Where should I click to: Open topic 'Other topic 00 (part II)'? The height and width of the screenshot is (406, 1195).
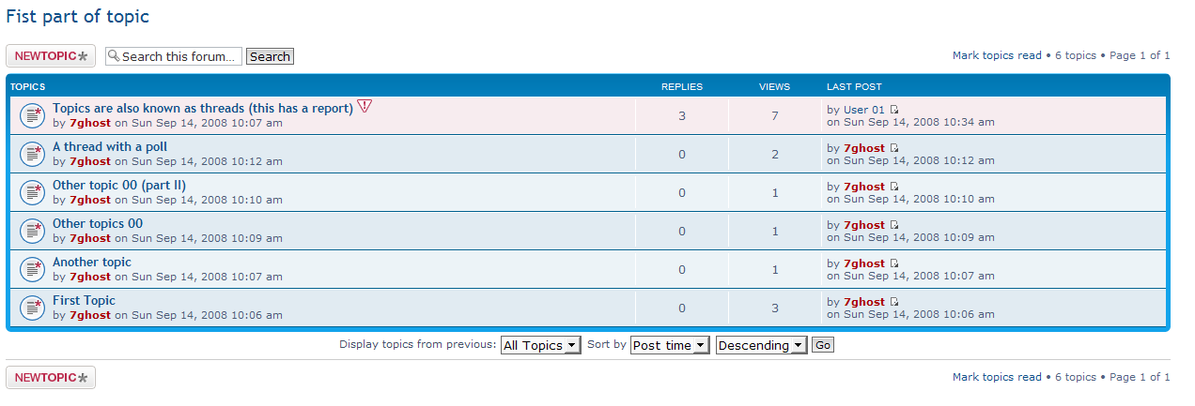(119, 185)
